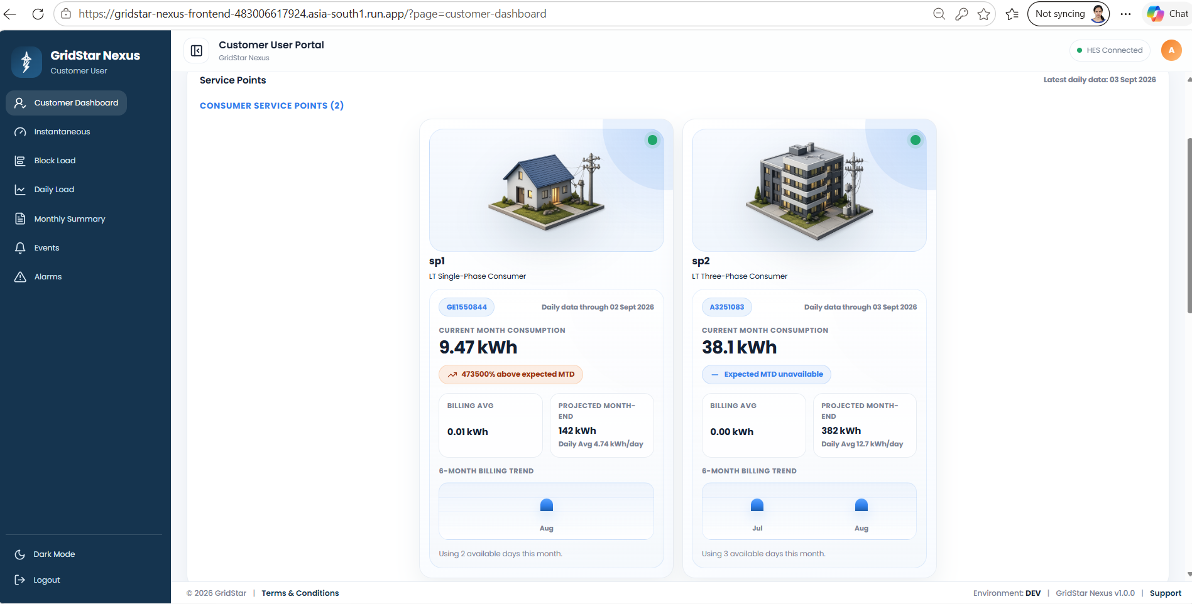
Task: Click the sp1 green status dot
Action: point(652,141)
